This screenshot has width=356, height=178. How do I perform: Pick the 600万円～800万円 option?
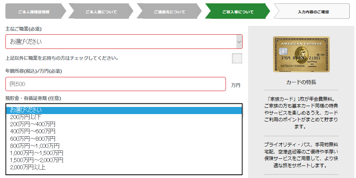pos(33,138)
